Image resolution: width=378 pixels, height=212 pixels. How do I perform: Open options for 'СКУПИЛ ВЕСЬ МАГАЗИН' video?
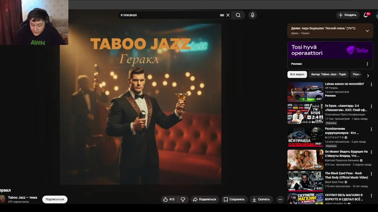[372, 196]
